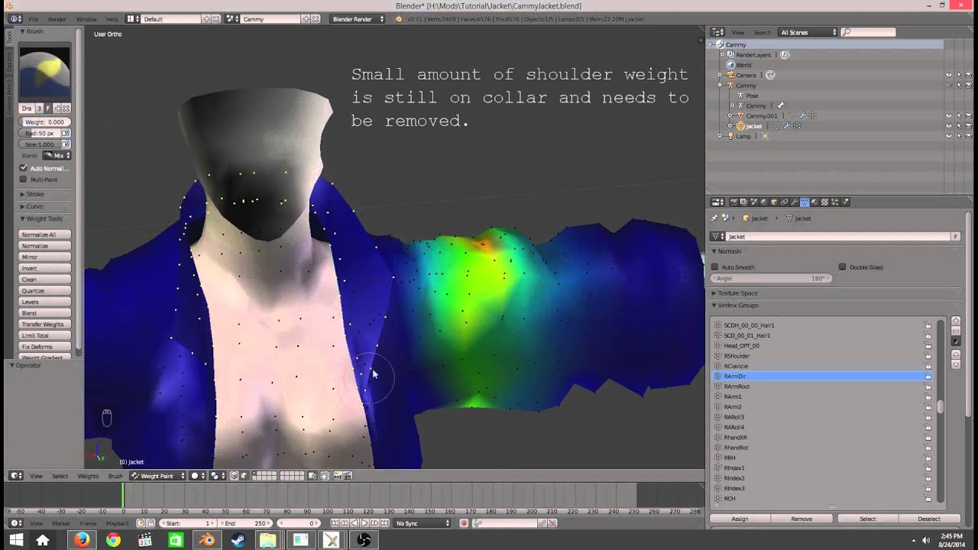
Task: Open the Modifiers wrench properties tab
Action: tap(794, 202)
